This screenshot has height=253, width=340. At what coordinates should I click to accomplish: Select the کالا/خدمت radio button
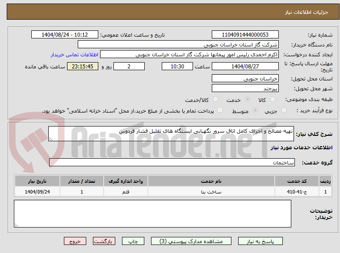click(x=215, y=99)
